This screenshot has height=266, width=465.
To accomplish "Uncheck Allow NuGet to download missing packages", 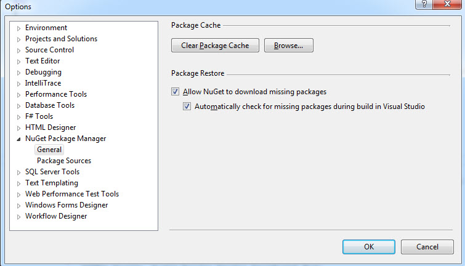I will pos(176,91).
